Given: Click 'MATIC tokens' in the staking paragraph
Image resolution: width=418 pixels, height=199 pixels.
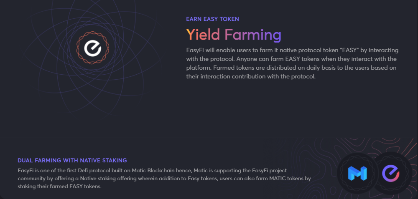Looking at the screenshot, I should [288, 179].
